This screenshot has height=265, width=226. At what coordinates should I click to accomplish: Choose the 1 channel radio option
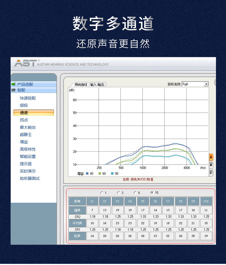pyautogui.click(x=102, y=193)
